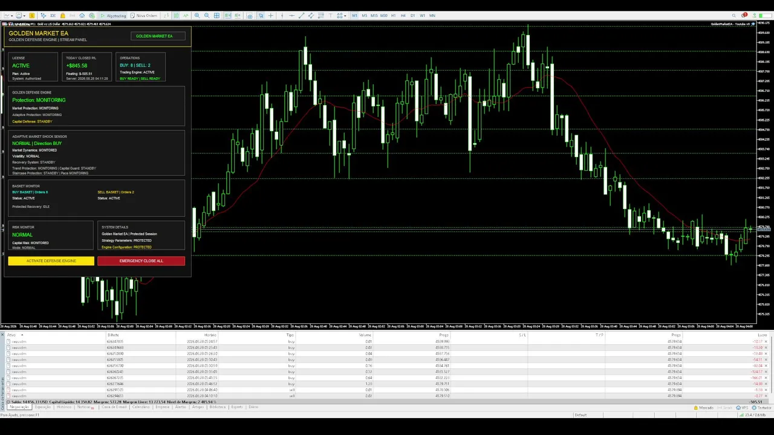Click the connection traffic indicator 23.4 / 0.6 Mb
Screen dimensions: 774x435
(753, 415)
